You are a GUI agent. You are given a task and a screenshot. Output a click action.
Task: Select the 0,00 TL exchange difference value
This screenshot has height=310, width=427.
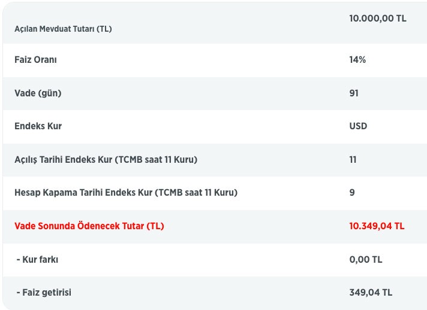pyautogui.click(x=365, y=259)
